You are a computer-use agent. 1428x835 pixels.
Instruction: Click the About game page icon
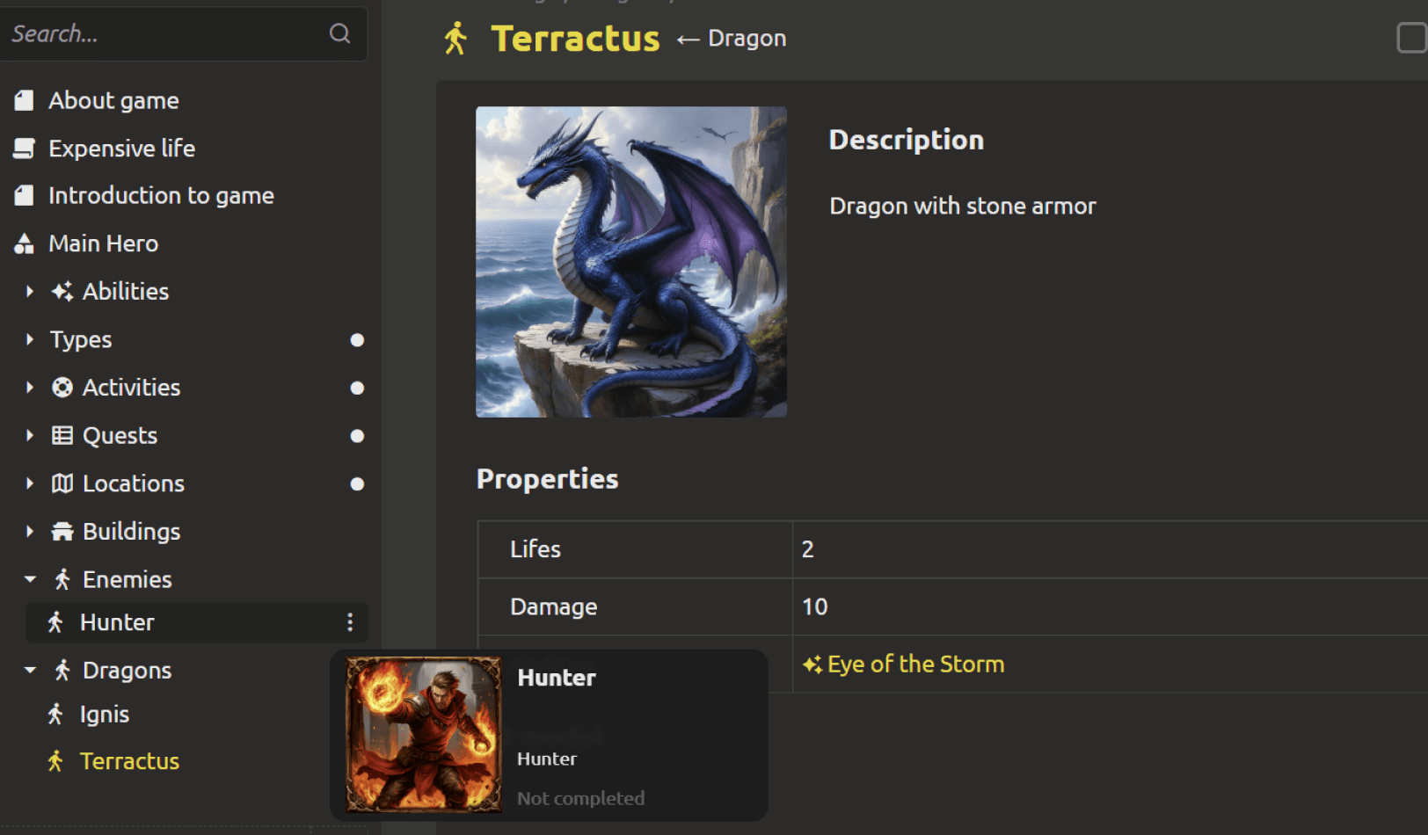click(25, 101)
